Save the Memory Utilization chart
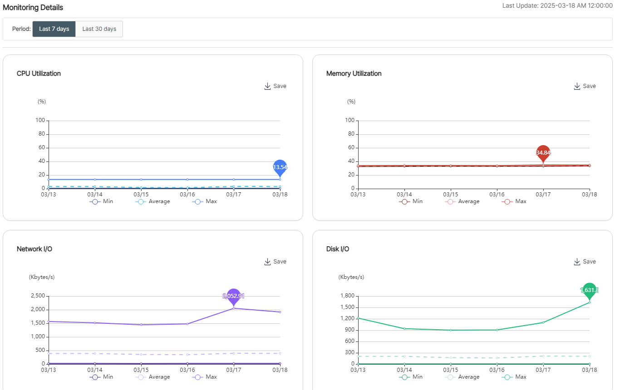Image resolution: width=620 pixels, height=390 pixels. 585,86
